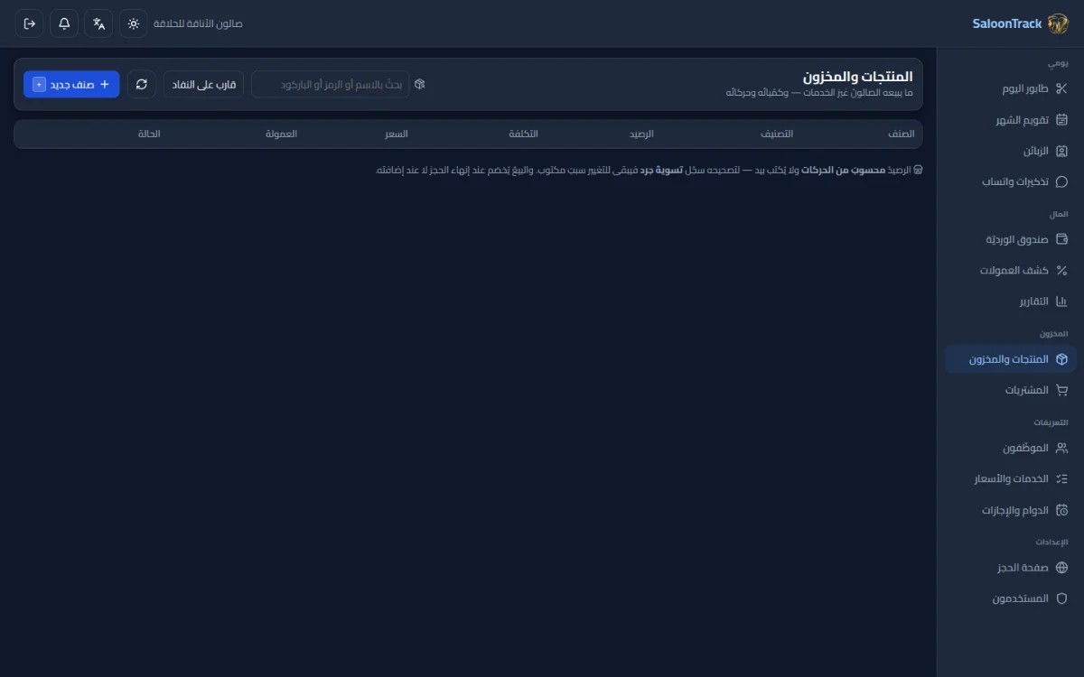Click the people icon for الموظفون

[x=1061, y=448]
